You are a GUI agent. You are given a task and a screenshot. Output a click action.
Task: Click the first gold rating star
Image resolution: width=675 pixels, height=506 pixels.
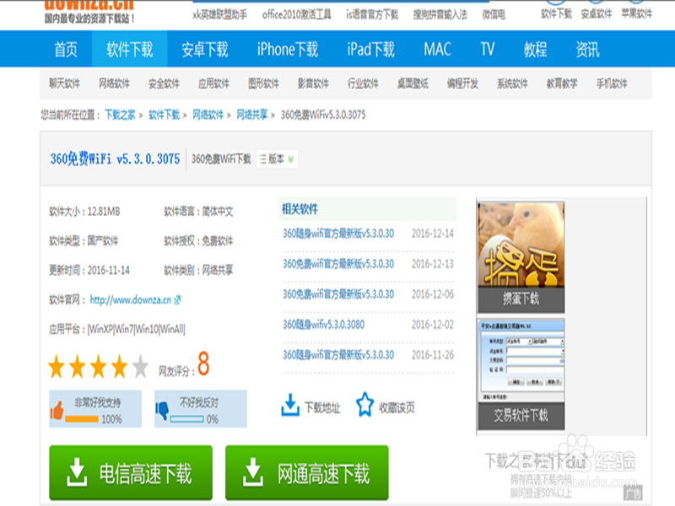coord(57,367)
